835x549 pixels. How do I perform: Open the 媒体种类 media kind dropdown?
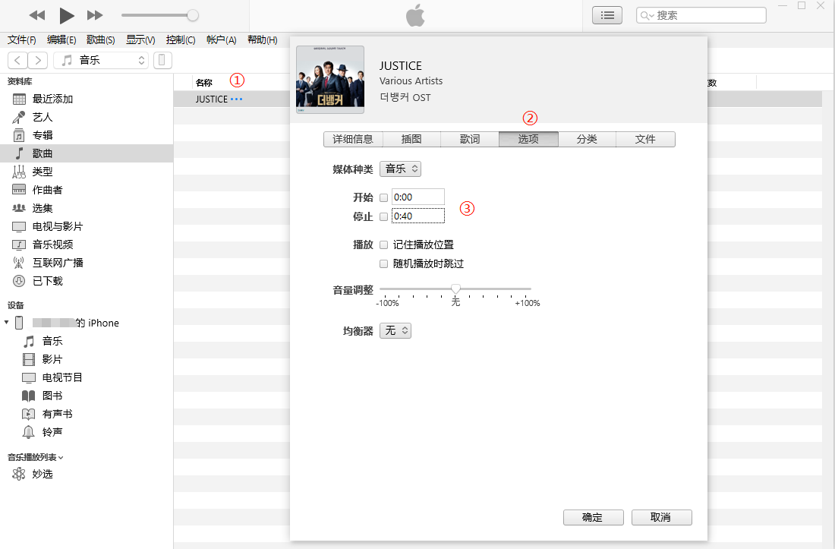click(x=400, y=169)
